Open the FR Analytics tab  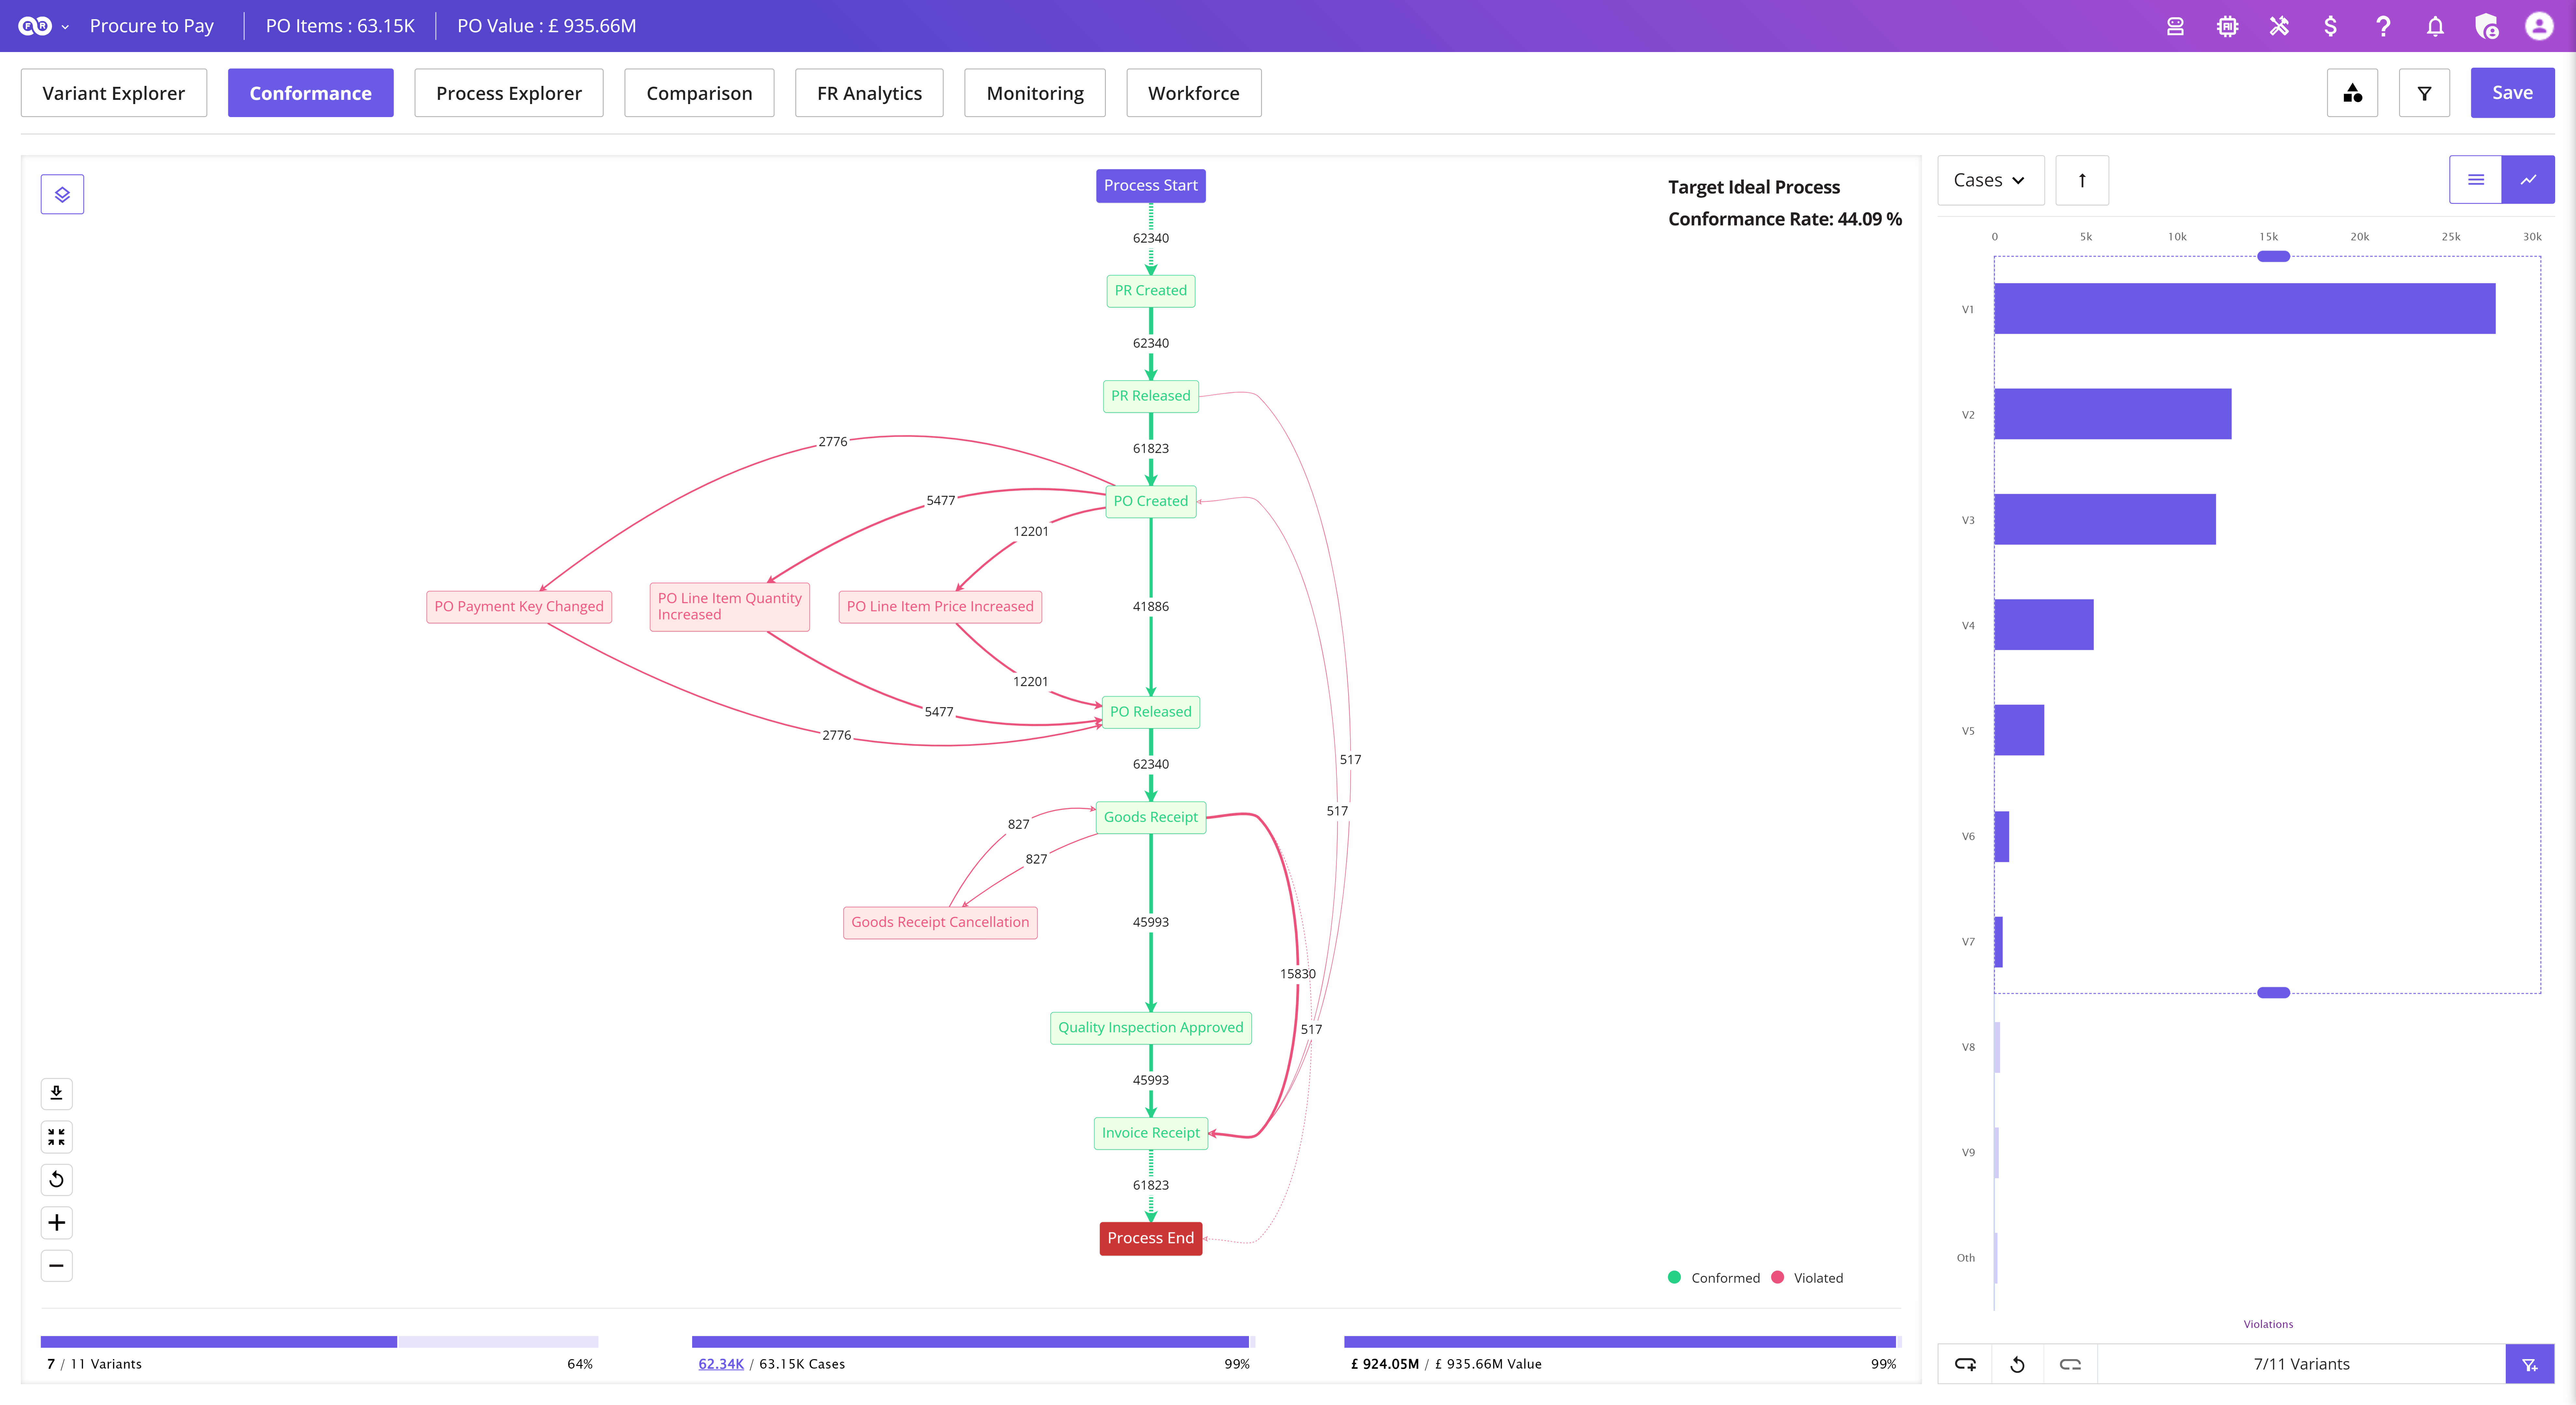[x=869, y=93]
